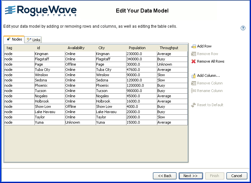Click the Remove All Rows red X icon

coord(194,62)
